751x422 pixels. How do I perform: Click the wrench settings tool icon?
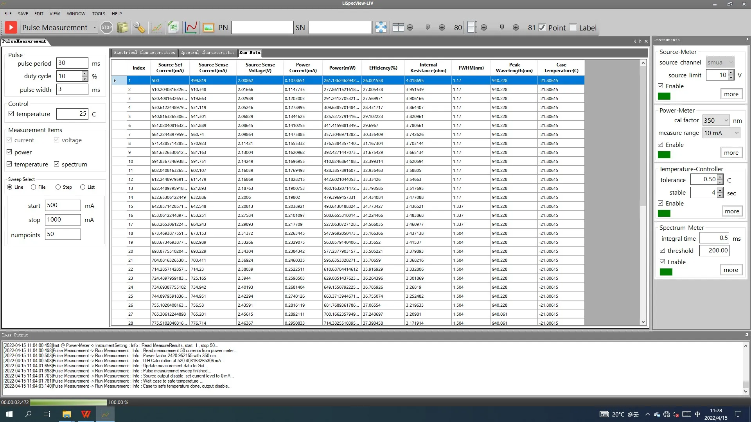point(139,27)
